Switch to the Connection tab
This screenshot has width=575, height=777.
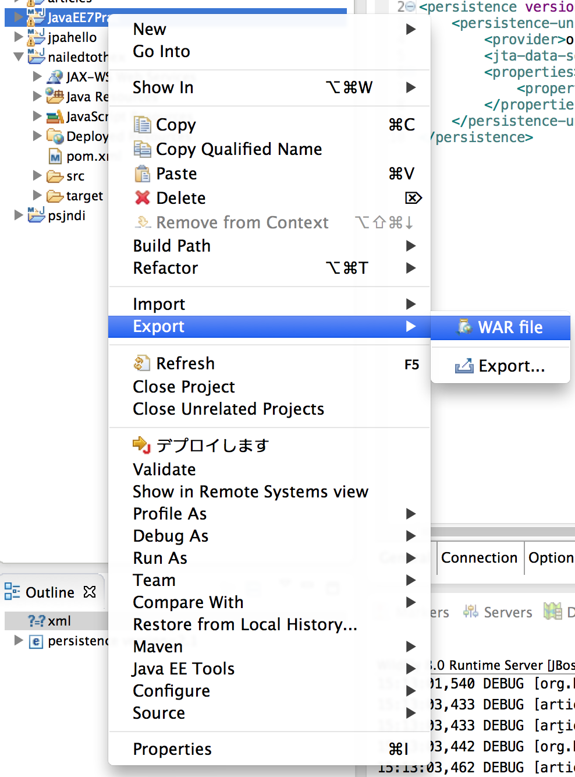tap(479, 557)
